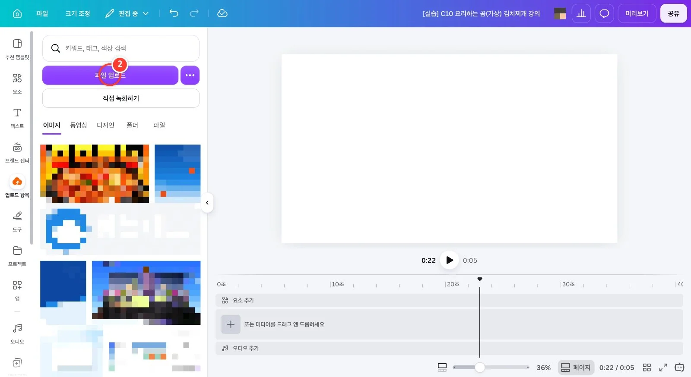The width and height of the screenshot is (691, 377).
Task: Click the Share (공유) button
Action: click(673, 13)
